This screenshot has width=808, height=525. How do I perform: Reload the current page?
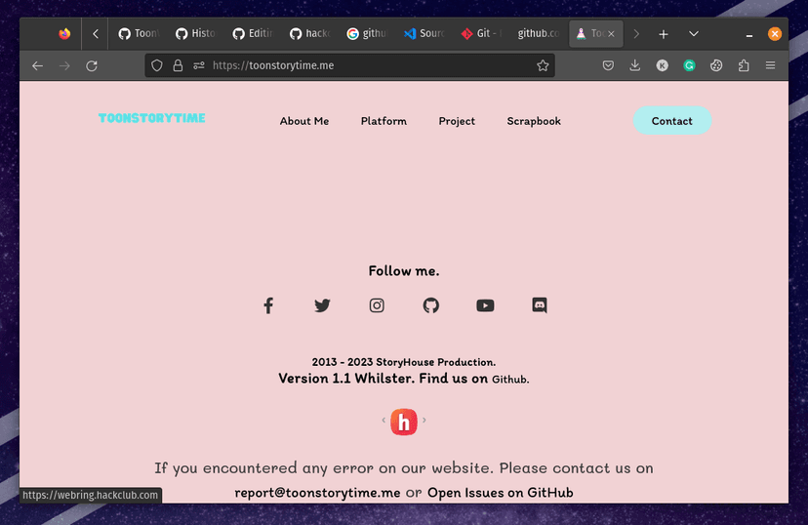92,65
